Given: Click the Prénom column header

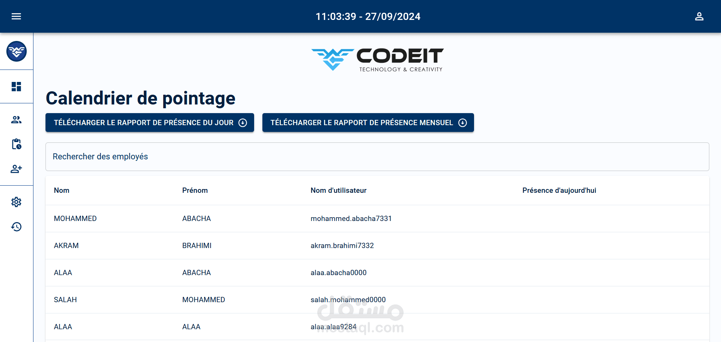Looking at the screenshot, I should point(195,191).
